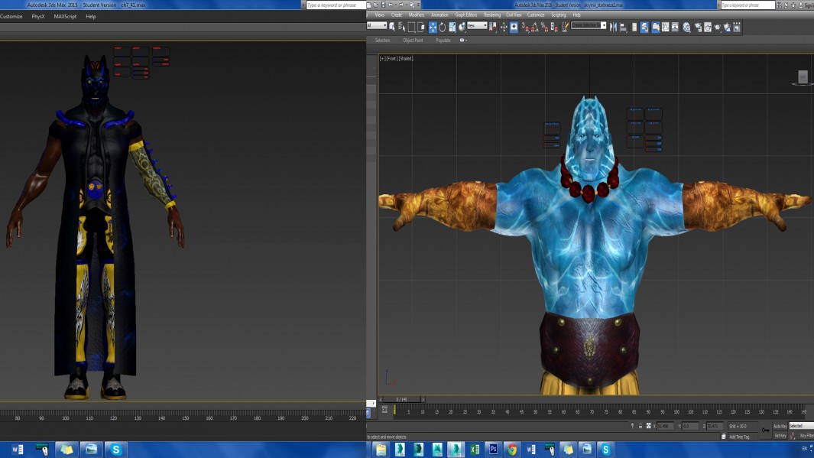
Task: Click the Set Key button
Action: click(x=780, y=436)
